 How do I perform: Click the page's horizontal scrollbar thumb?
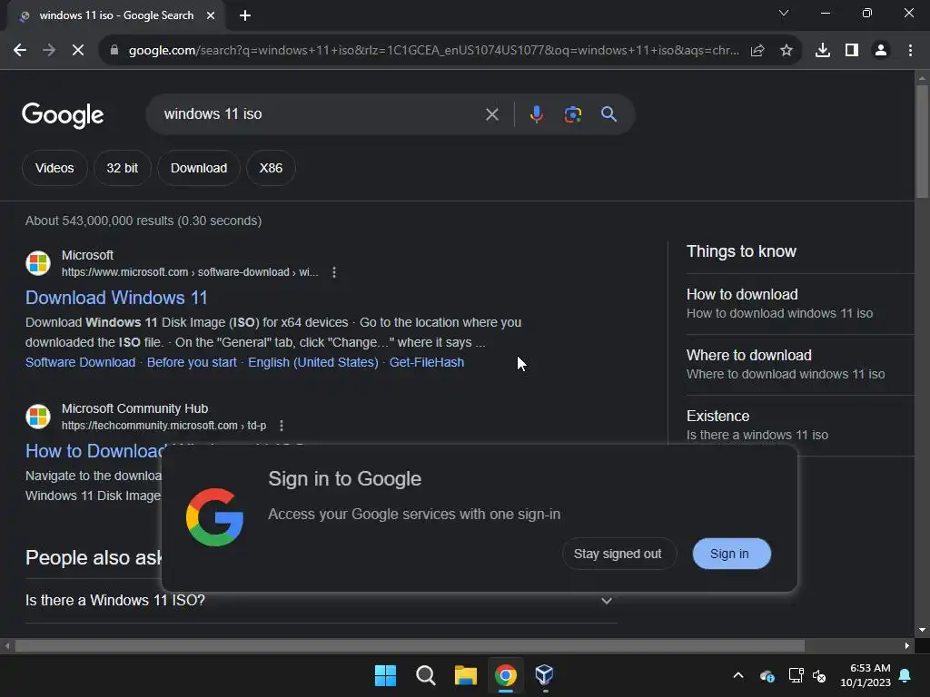pos(410,645)
